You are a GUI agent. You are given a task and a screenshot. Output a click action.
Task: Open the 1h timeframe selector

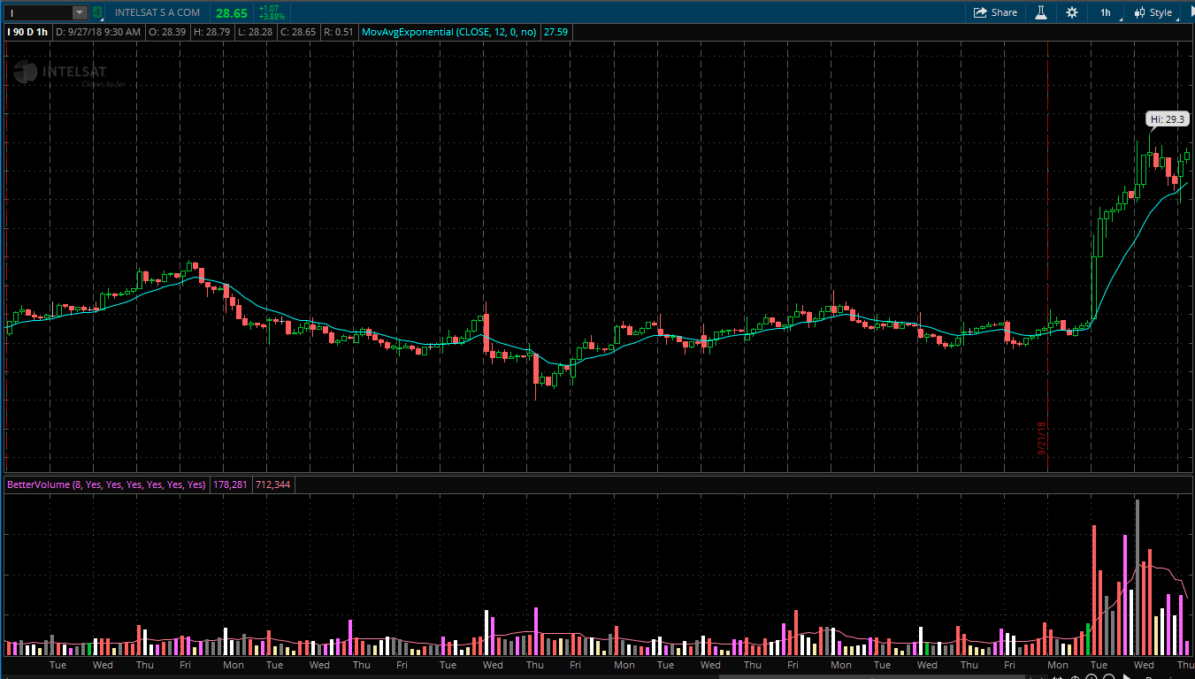click(1106, 12)
